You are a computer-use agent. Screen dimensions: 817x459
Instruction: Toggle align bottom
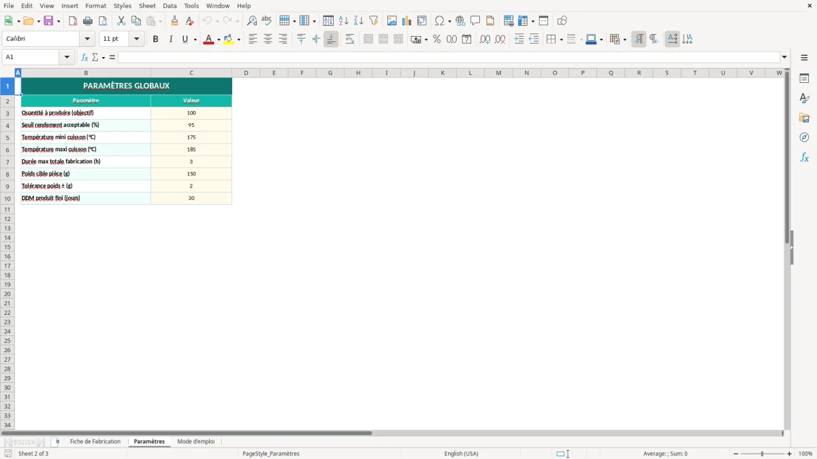click(331, 39)
